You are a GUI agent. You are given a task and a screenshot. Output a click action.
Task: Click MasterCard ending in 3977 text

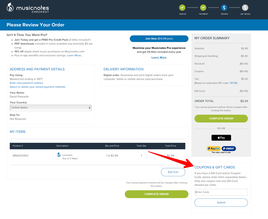[x=26, y=79]
